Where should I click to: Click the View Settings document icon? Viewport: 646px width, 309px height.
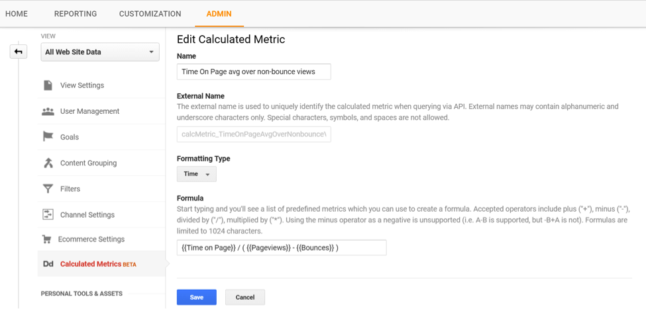click(48, 85)
